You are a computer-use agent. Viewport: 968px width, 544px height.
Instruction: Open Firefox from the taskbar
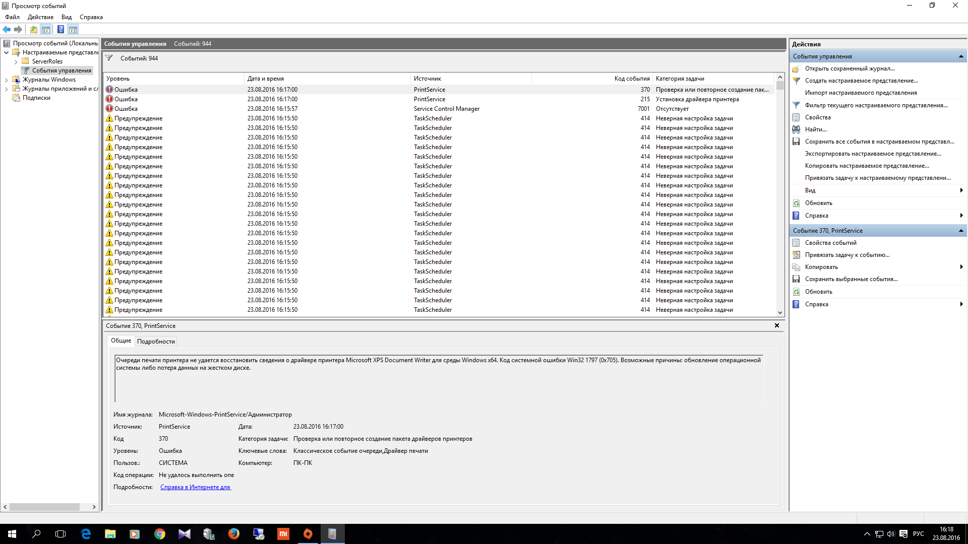click(233, 534)
